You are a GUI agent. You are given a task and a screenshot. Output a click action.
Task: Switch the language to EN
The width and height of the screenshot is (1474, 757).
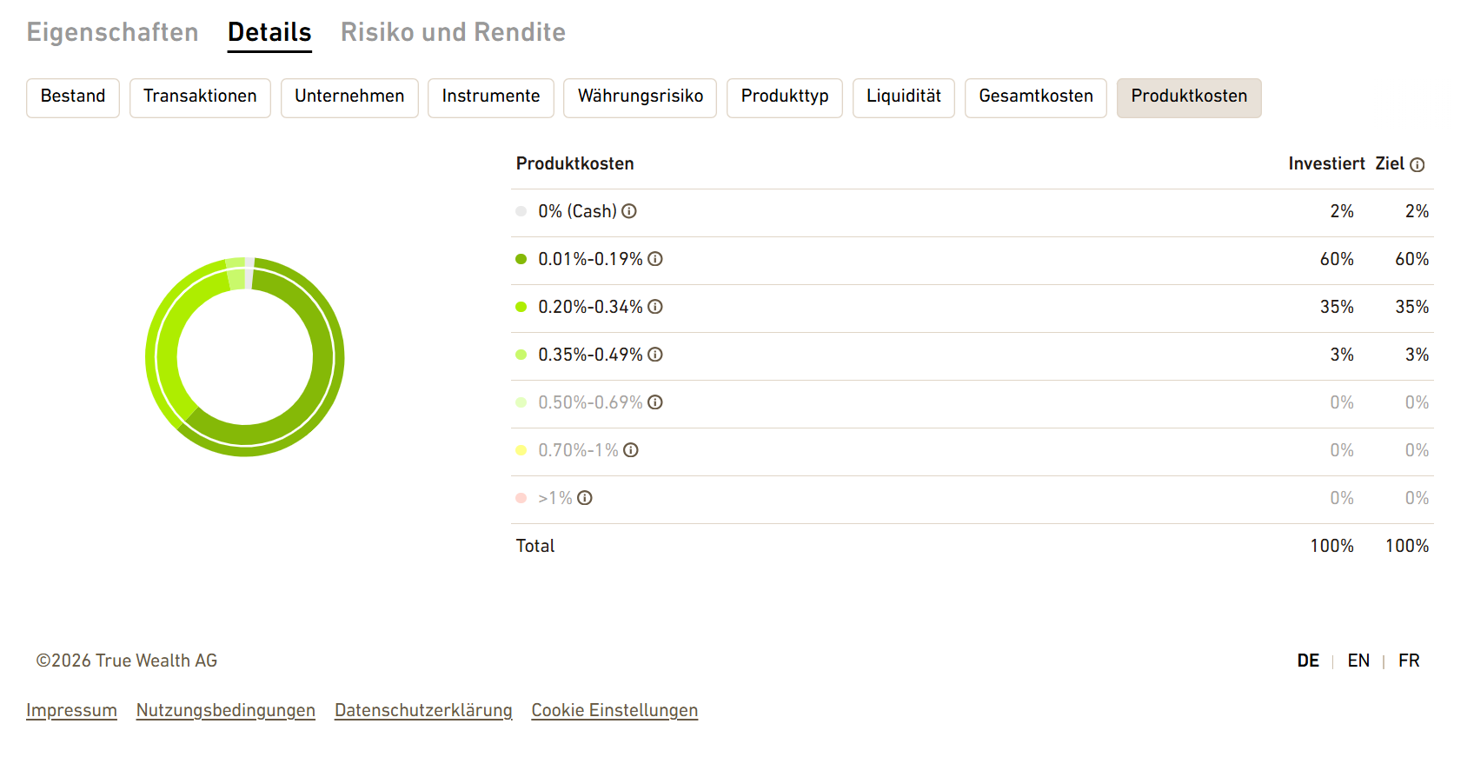[x=1358, y=661]
